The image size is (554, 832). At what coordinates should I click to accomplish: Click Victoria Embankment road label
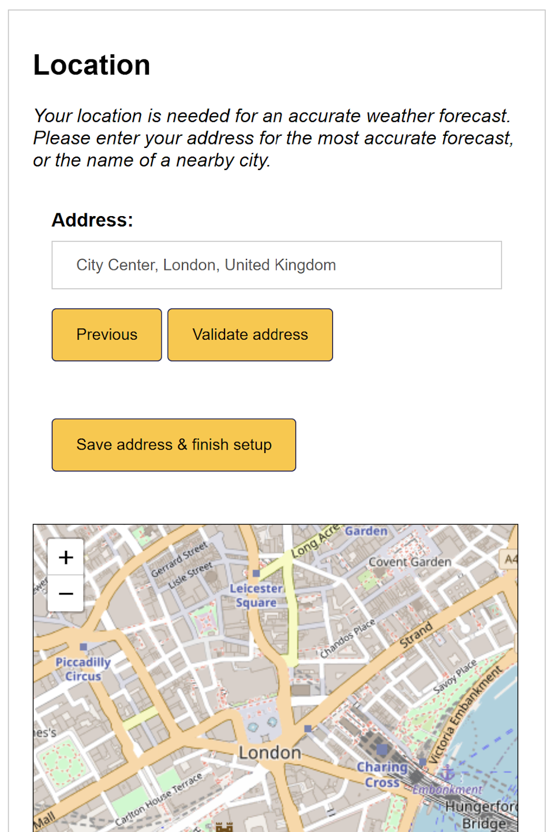coord(465,716)
